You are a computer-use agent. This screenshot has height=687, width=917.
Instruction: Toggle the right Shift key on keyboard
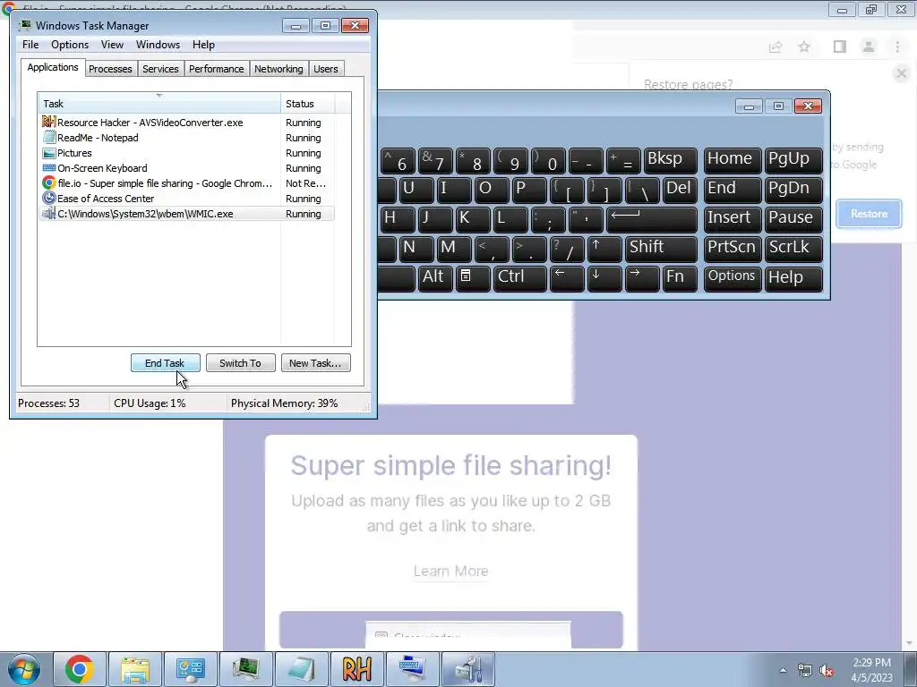point(661,249)
